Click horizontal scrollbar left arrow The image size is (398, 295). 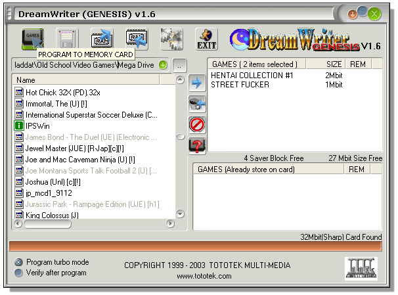tap(18, 223)
